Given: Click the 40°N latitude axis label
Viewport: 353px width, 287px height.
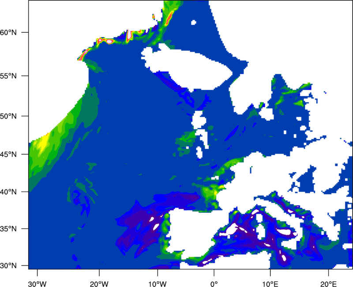Looking at the screenshot, I should (x=8, y=192).
